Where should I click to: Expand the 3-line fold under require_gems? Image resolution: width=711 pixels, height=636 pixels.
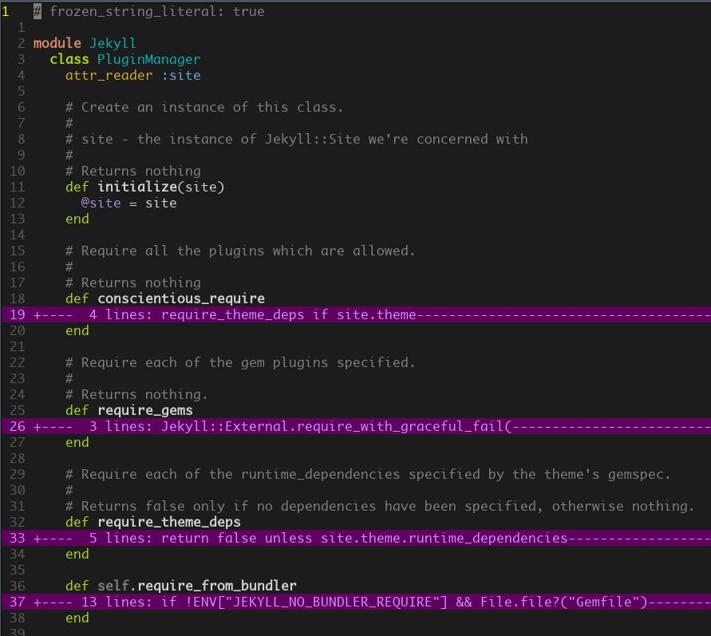356,426
